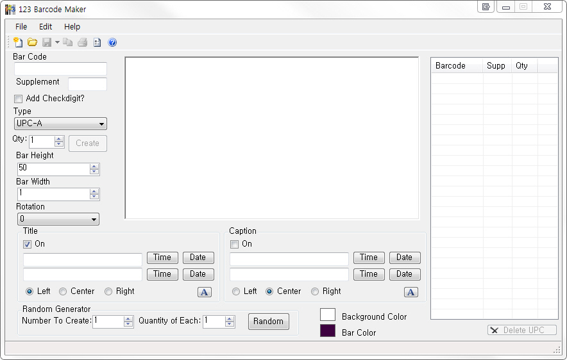Click the Bar Height value field
This screenshot has width=567, height=360.
pyautogui.click(x=53, y=169)
